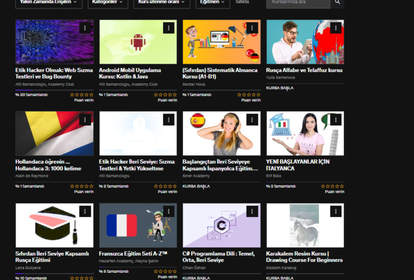Viewport: 414px width, 280px height.
Task: Open options menu on Fransızca Eğitim Seti
Action: 169,212
